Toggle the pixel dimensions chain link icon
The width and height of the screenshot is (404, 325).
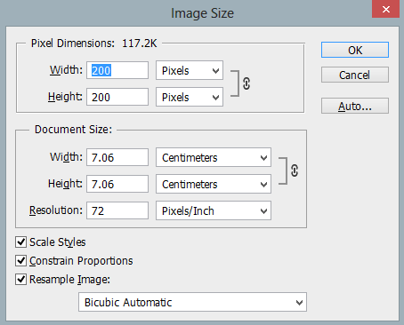coord(246,83)
